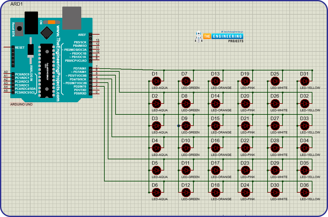Click the PB0/ICP1/CLKO pin label
Image resolution: width=328 pixels, height=217 pixels.
[76, 61]
